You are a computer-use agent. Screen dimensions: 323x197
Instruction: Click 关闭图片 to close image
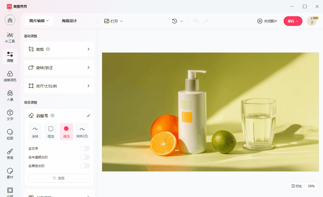(x=267, y=21)
